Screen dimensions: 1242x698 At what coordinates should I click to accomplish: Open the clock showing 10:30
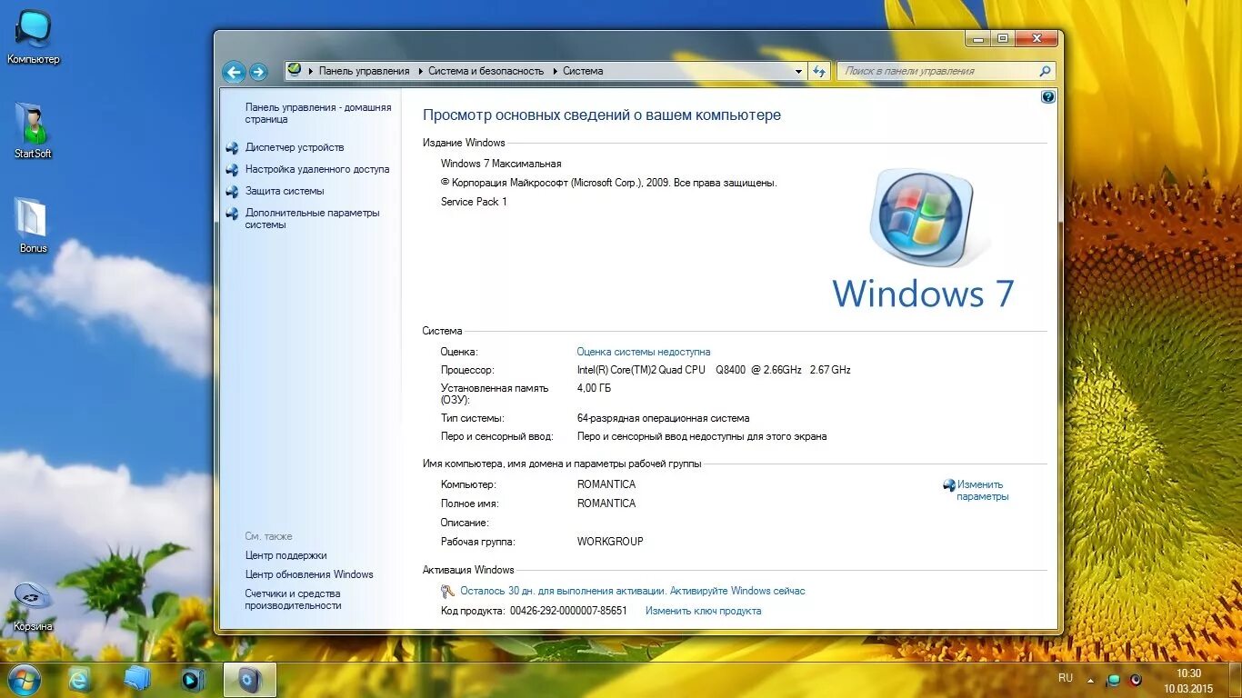coord(1188,673)
